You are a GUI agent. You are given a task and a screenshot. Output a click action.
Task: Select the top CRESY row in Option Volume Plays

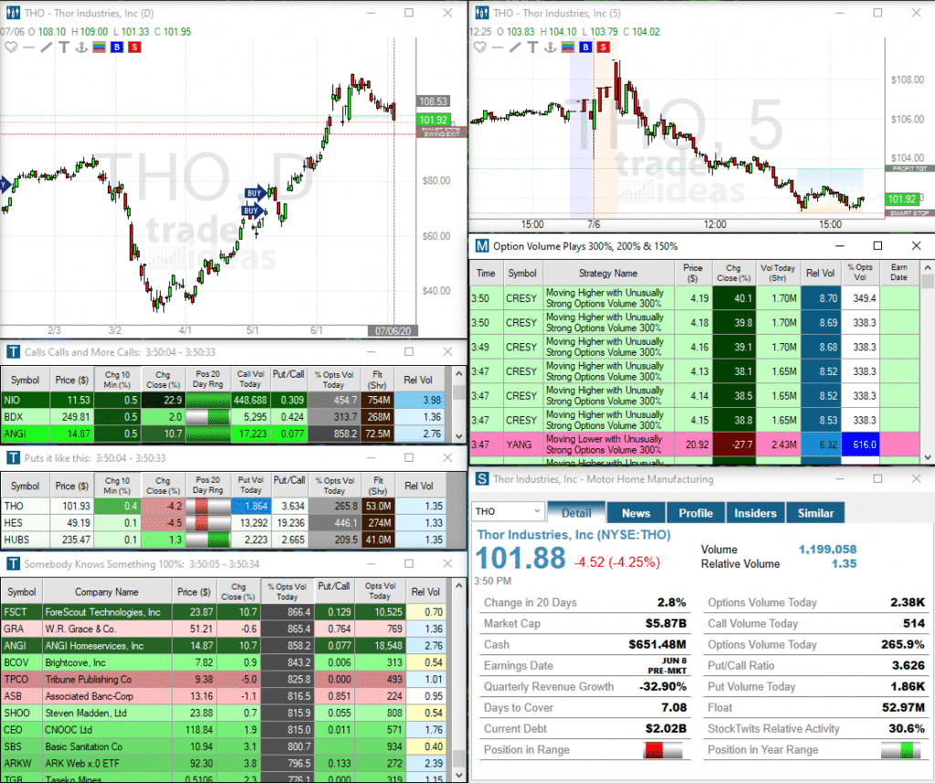[x=639, y=298]
